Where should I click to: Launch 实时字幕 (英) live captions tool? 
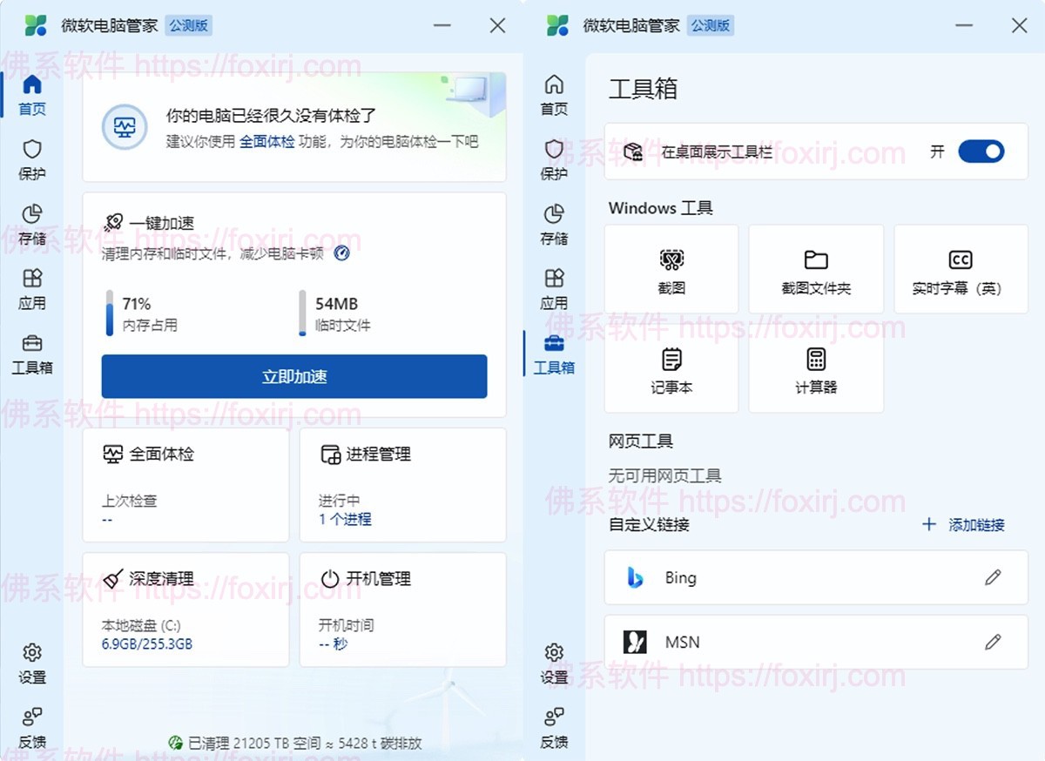[961, 268]
